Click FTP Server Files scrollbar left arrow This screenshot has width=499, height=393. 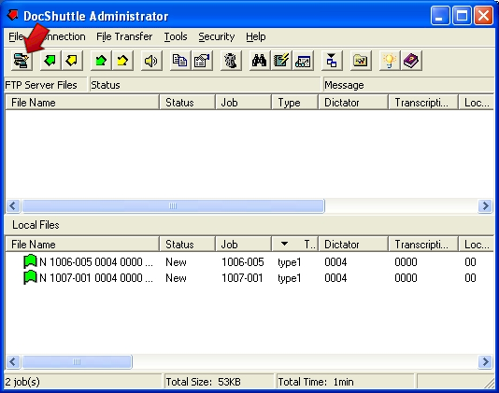pyautogui.click(x=13, y=205)
